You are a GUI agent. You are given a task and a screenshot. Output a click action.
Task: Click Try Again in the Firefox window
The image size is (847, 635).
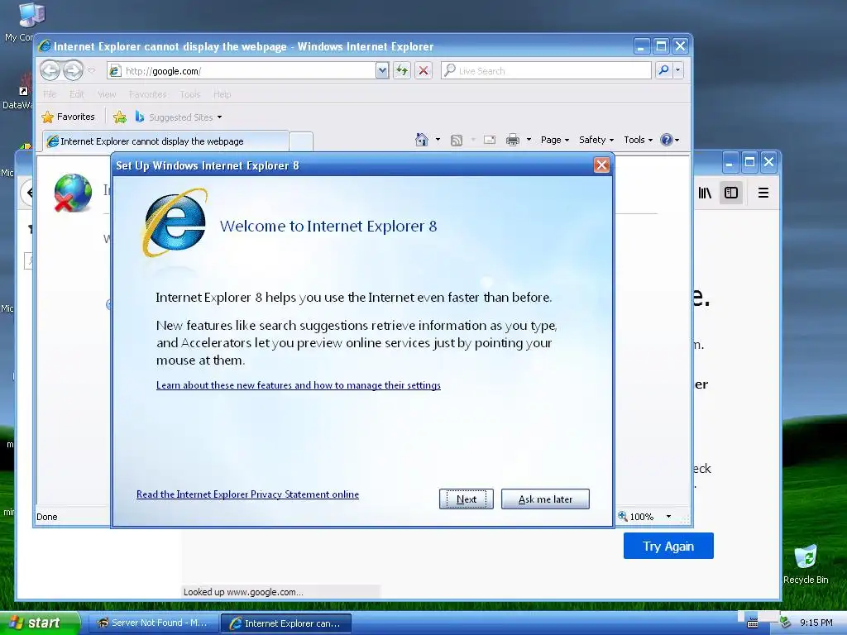tap(668, 546)
